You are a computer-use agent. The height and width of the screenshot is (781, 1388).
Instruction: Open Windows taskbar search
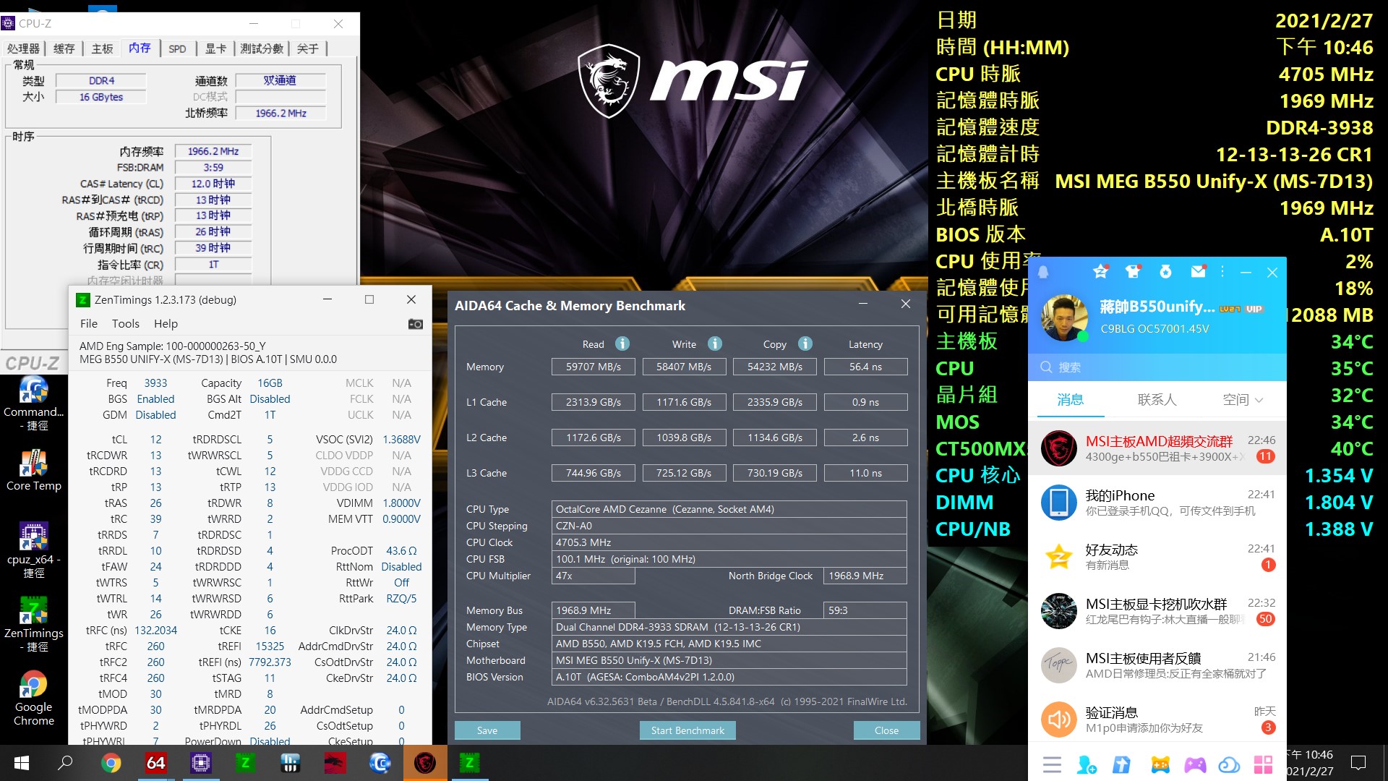click(65, 763)
